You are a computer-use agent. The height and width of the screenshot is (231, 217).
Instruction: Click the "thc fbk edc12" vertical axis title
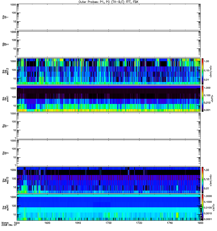[5, 180]
